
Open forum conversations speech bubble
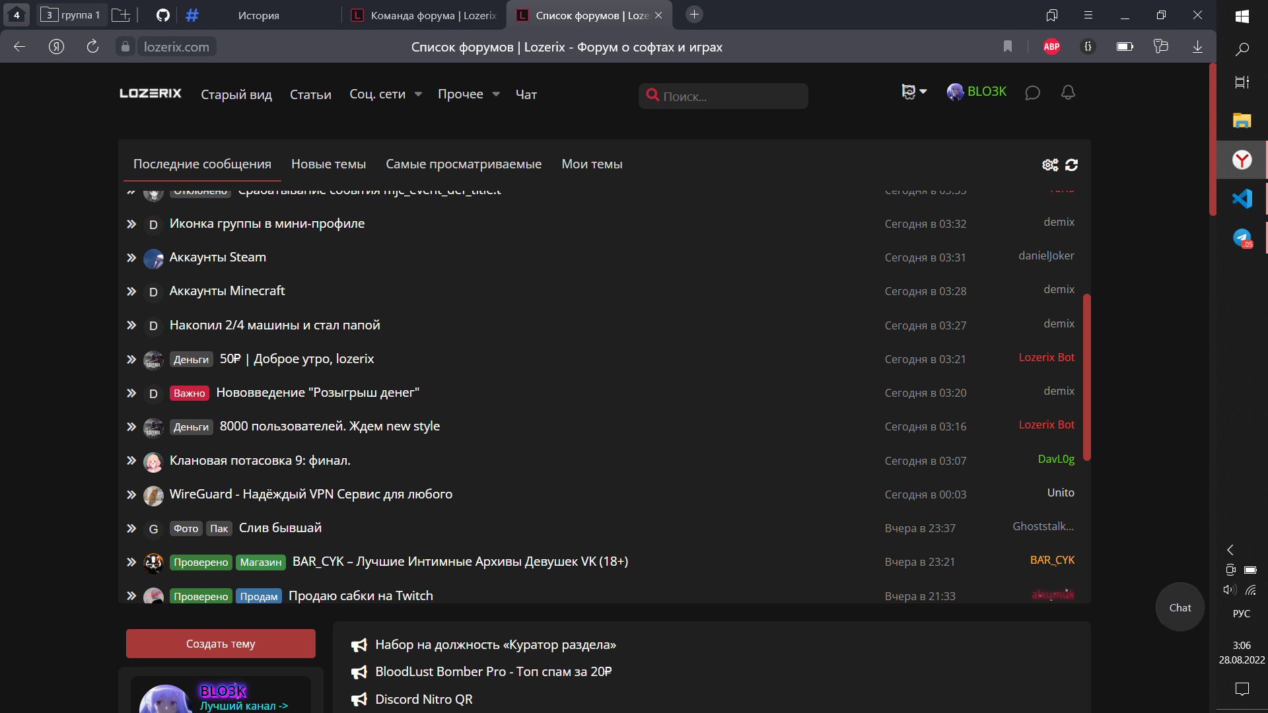point(1032,93)
